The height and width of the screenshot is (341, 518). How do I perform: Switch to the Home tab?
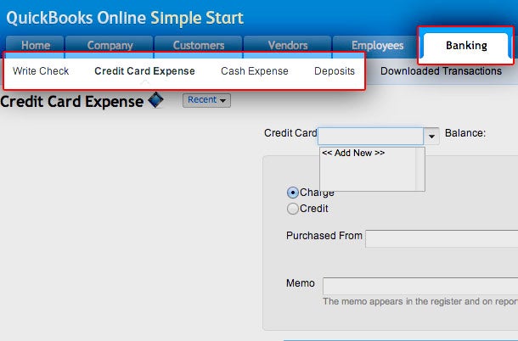click(x=36, y=45)
